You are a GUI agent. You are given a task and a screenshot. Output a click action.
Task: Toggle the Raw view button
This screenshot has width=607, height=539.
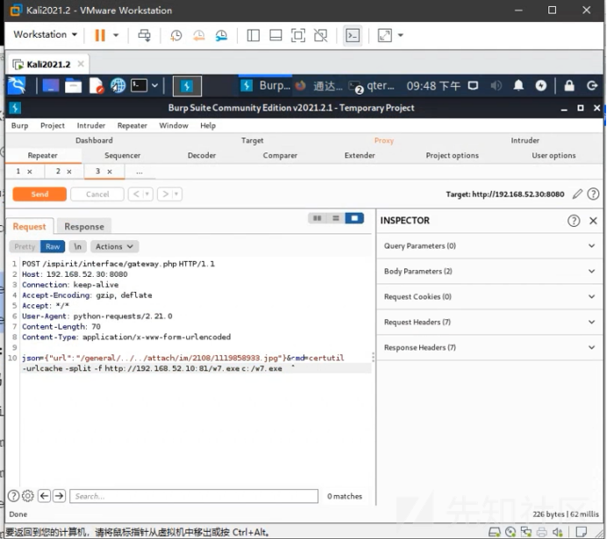(53, 246)
